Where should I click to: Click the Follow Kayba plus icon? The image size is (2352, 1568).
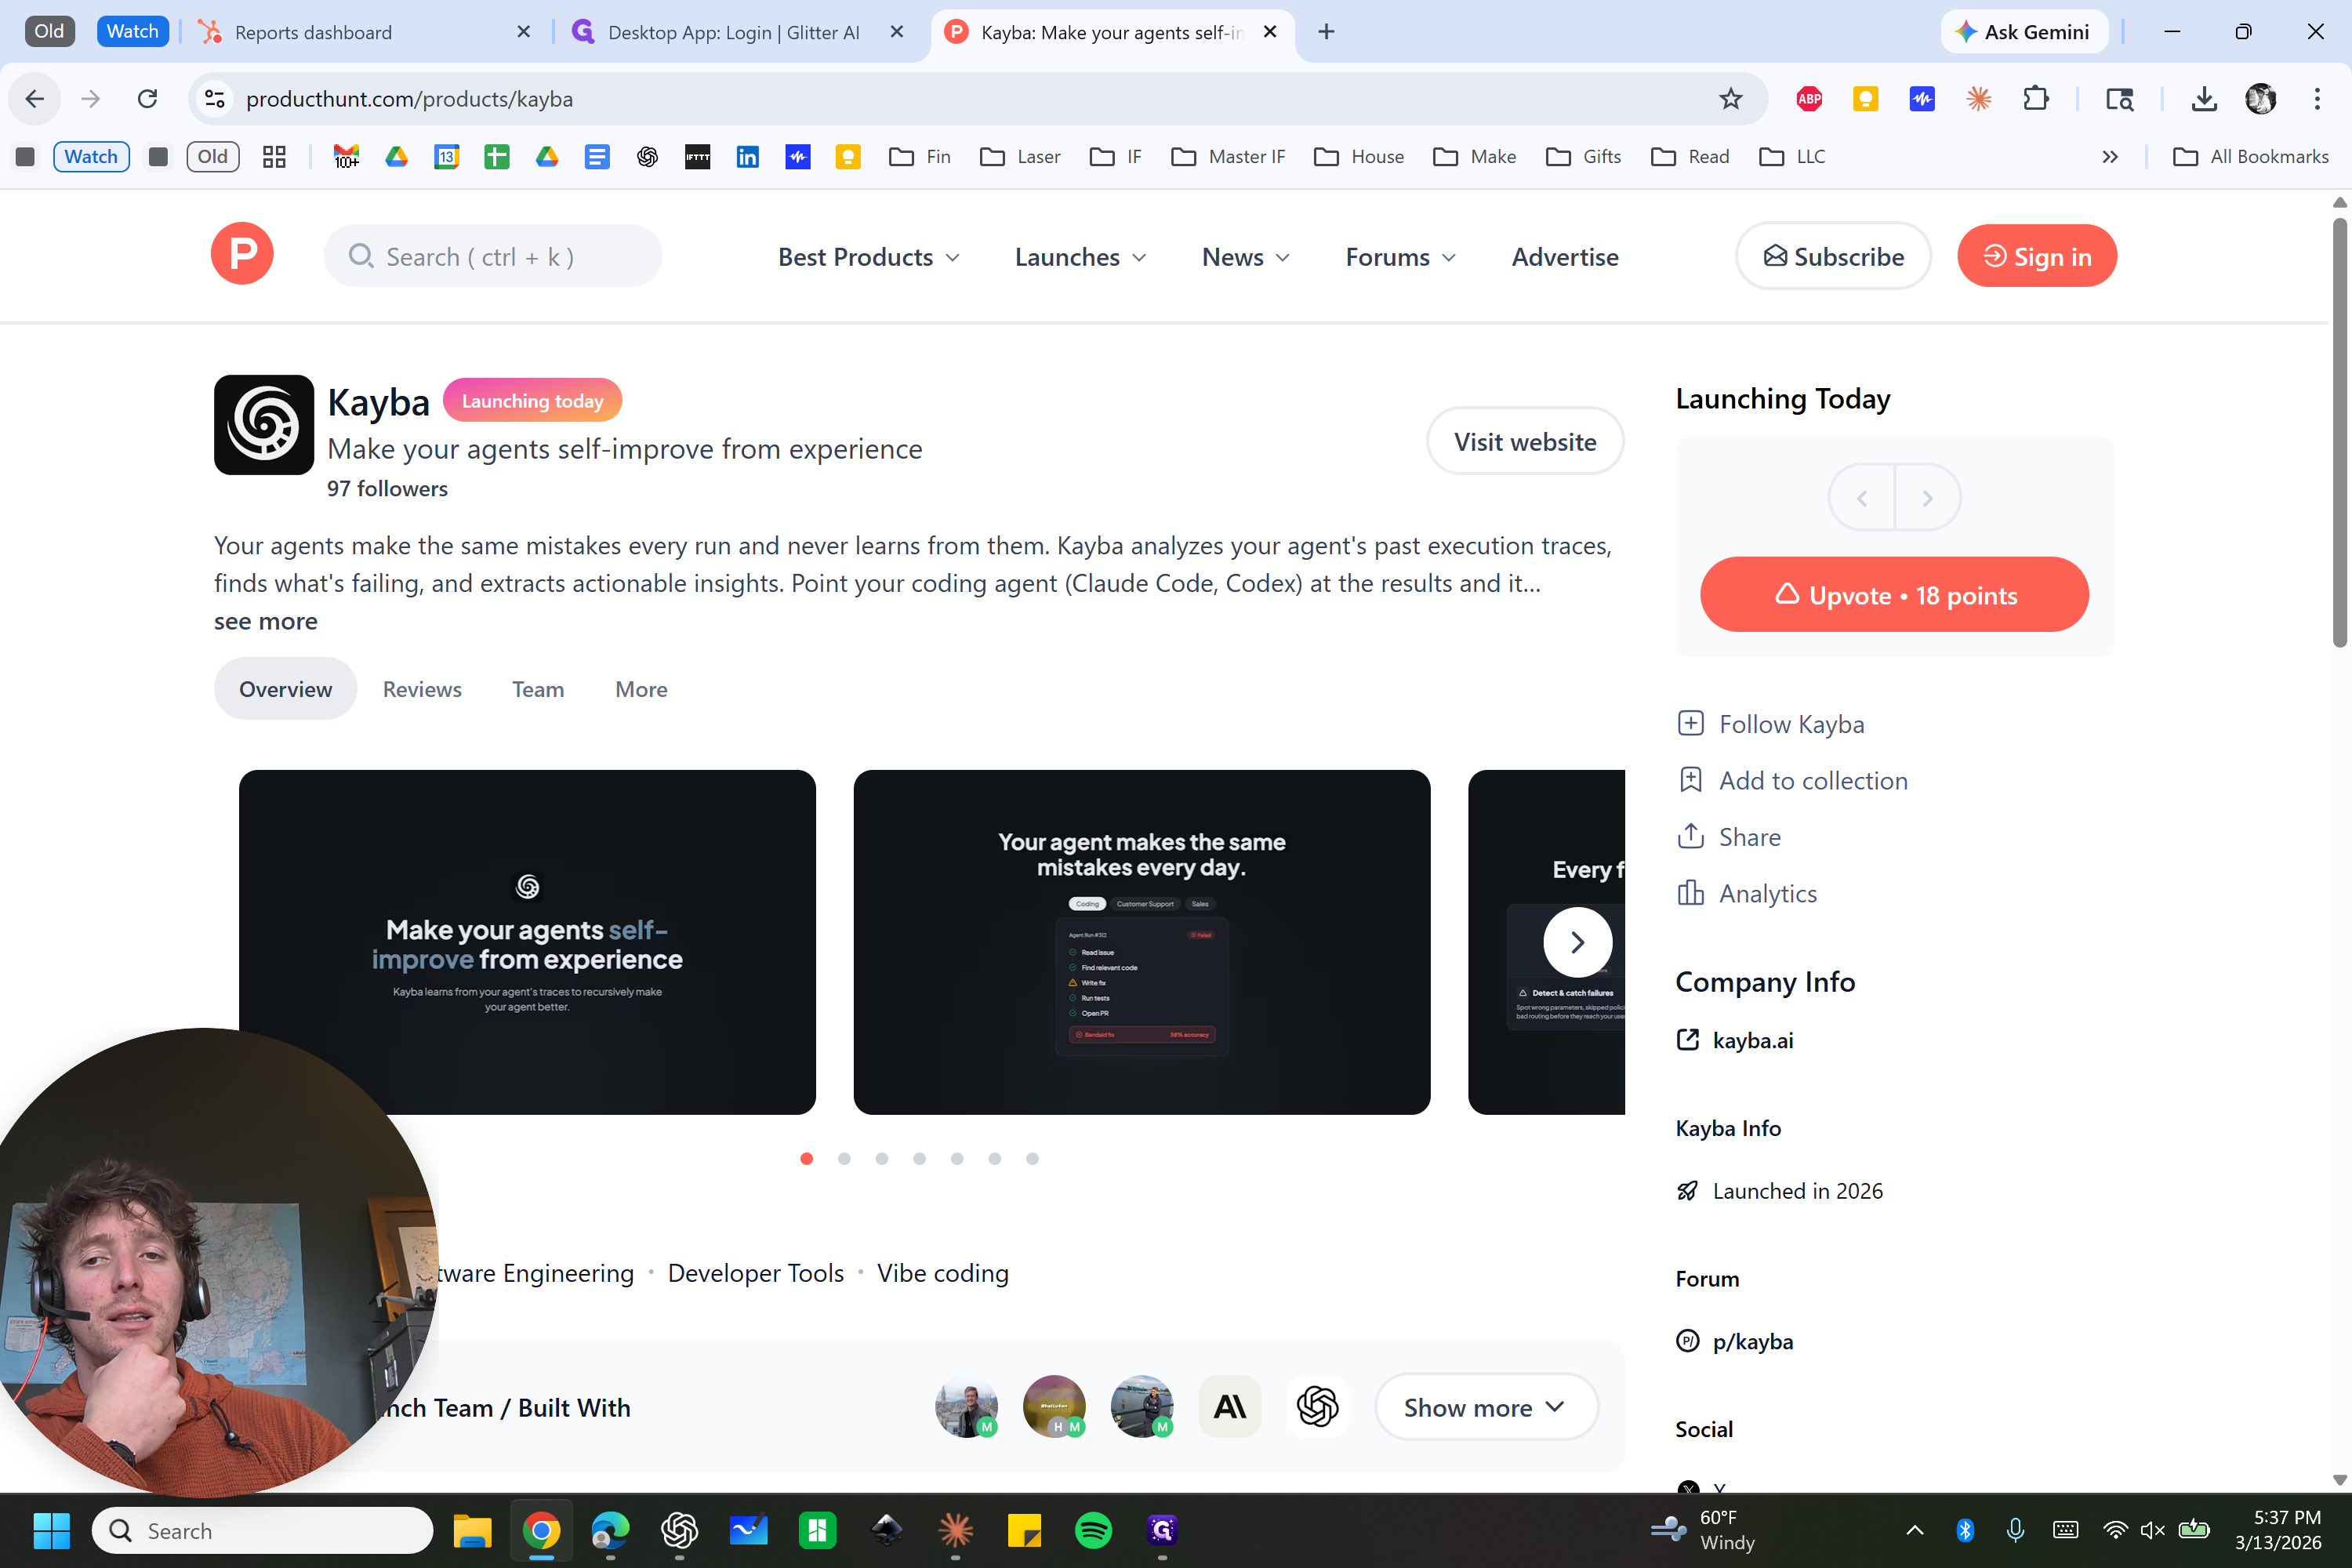point(1690,723)
